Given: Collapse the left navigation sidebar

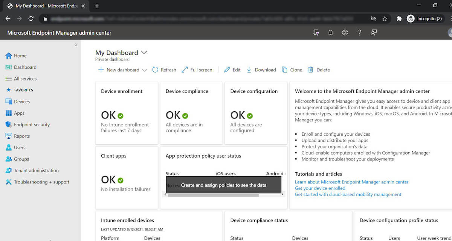Looking at the screenshot, I should [76, 45].
